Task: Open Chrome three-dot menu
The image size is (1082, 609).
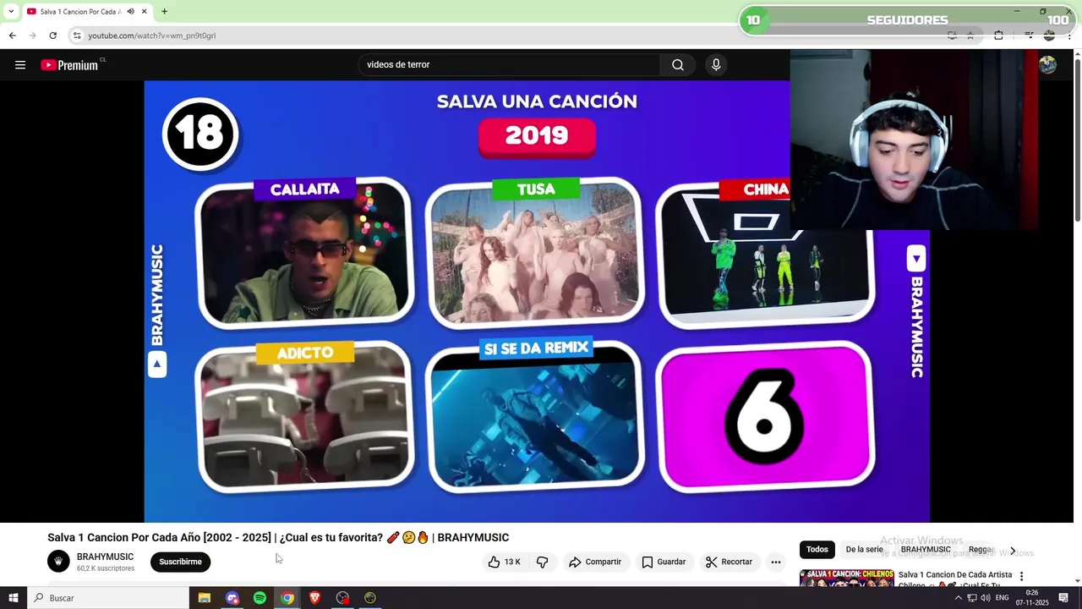Action: tap(1069, 36)
